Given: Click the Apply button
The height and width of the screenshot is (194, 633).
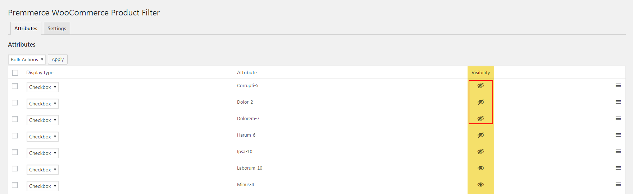Looking at the screenshot, I should [58, 60].
